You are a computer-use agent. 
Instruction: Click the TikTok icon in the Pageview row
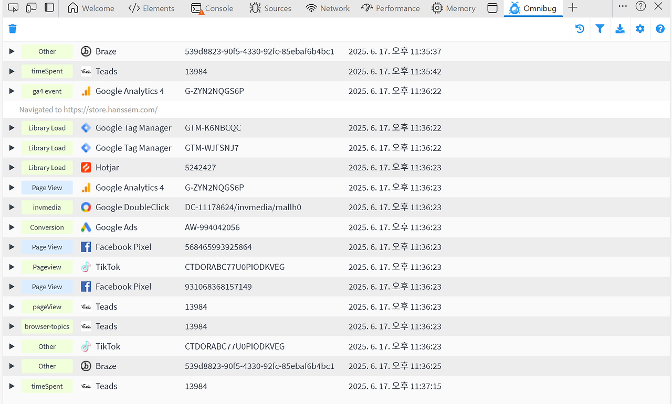coord(86,267)
